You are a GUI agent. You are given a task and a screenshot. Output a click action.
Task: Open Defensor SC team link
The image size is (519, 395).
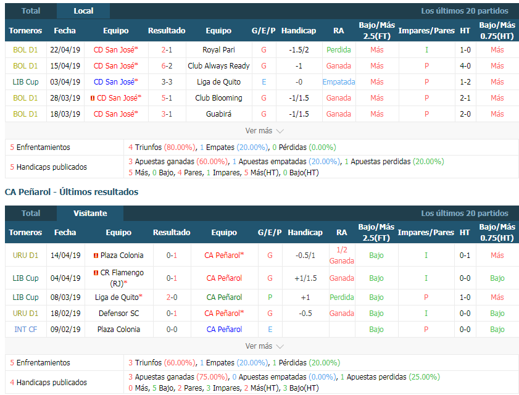(x=118, y=313)
